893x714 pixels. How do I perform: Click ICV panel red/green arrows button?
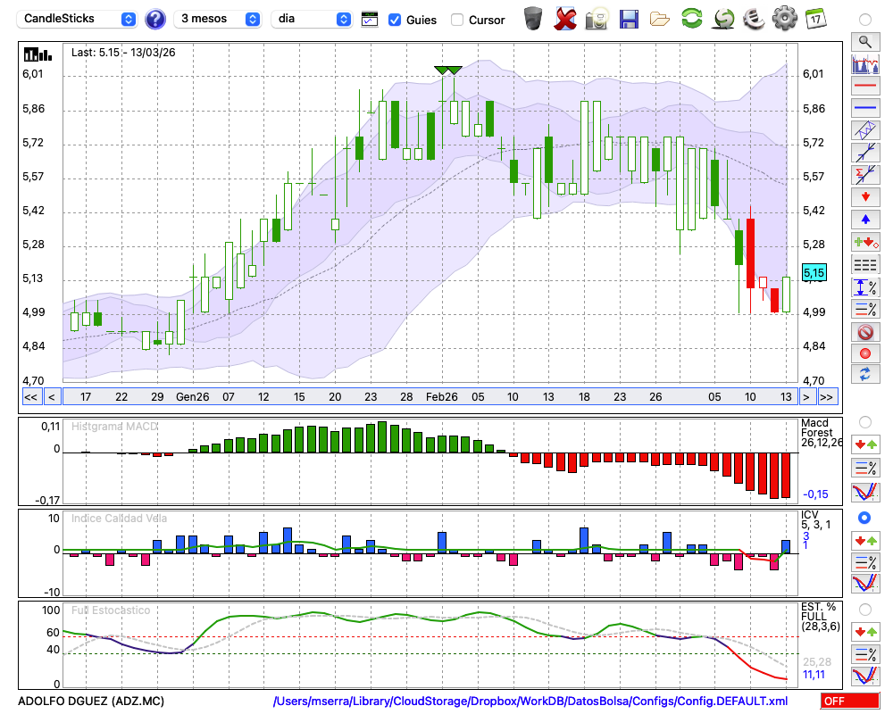point(865,540)
